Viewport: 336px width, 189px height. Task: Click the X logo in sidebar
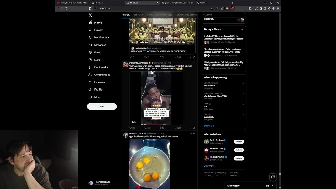(x=90, y=15)
